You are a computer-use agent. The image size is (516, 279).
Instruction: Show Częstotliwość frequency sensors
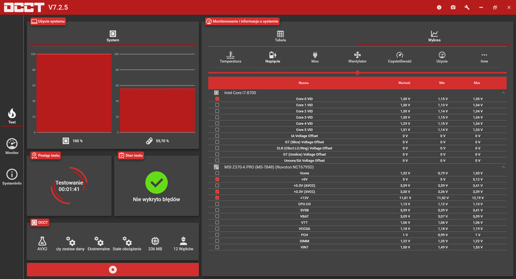pos(400,57)
